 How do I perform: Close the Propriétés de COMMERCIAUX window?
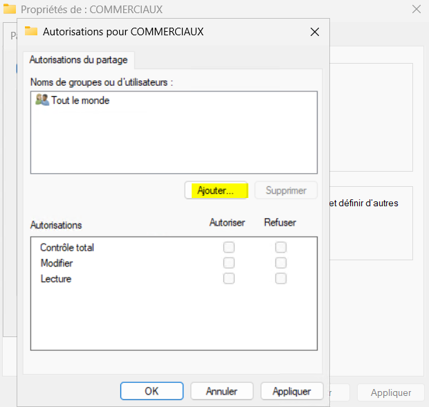coord(416,10)
